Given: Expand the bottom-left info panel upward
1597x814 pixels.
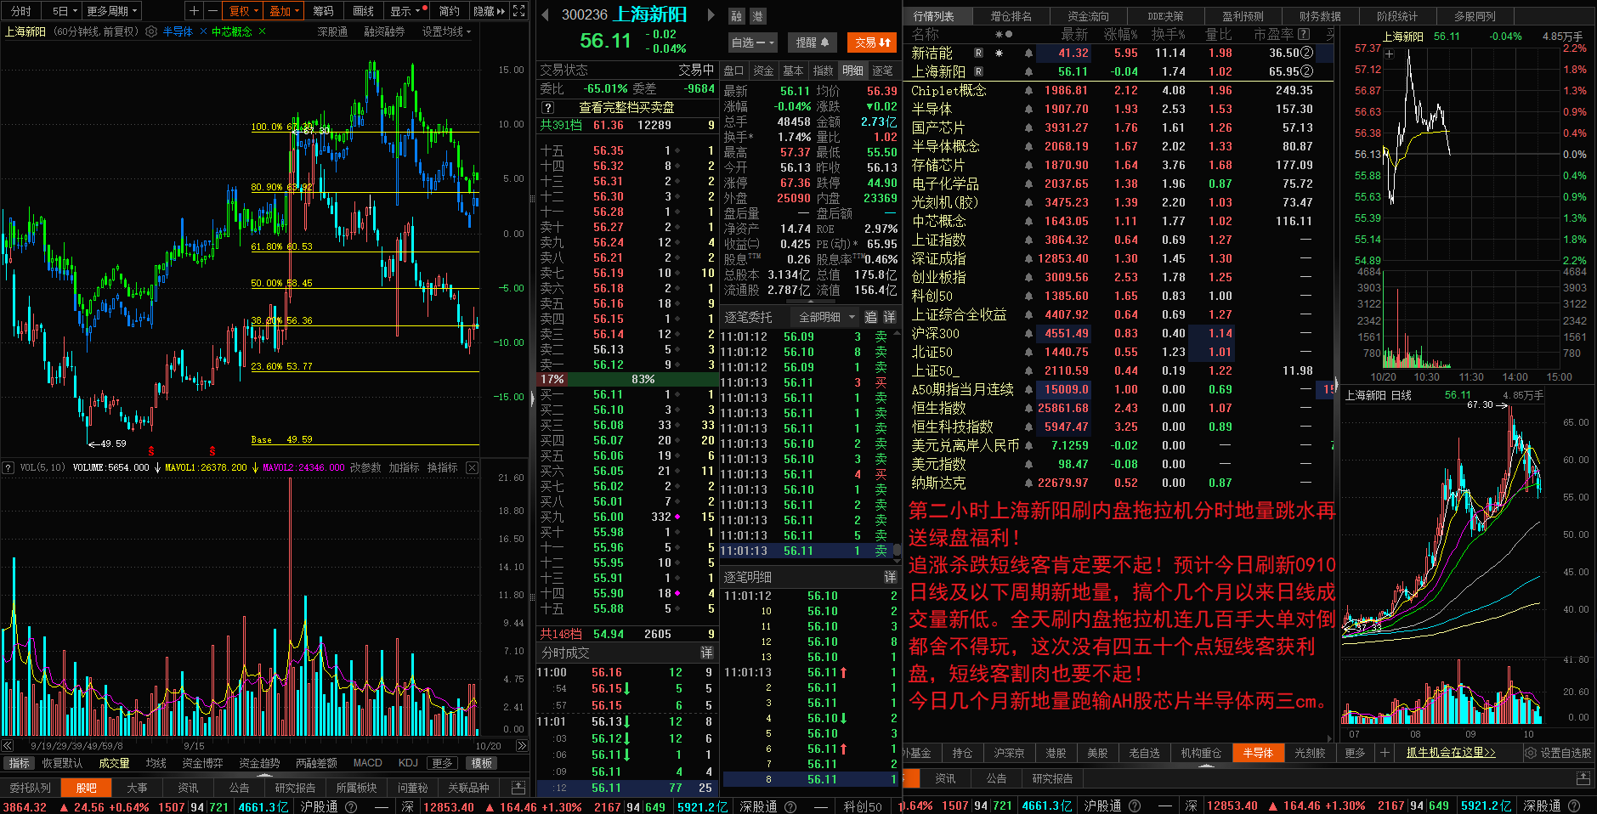Looking at the screenshot, I should (x=518, y=788).
